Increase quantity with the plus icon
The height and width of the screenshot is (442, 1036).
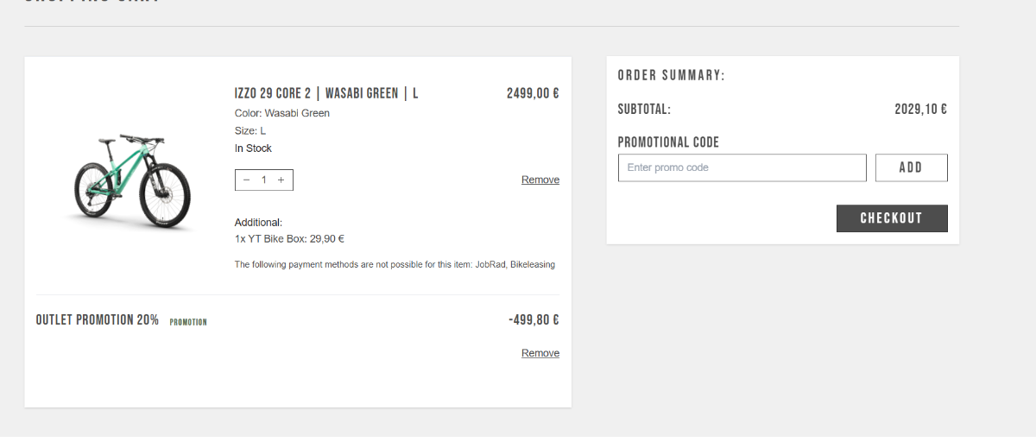click(x=281, y=180)
